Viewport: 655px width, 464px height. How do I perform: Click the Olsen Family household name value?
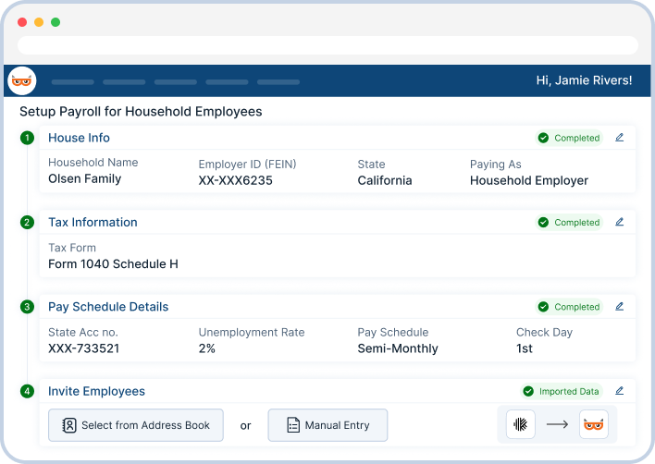85,179
